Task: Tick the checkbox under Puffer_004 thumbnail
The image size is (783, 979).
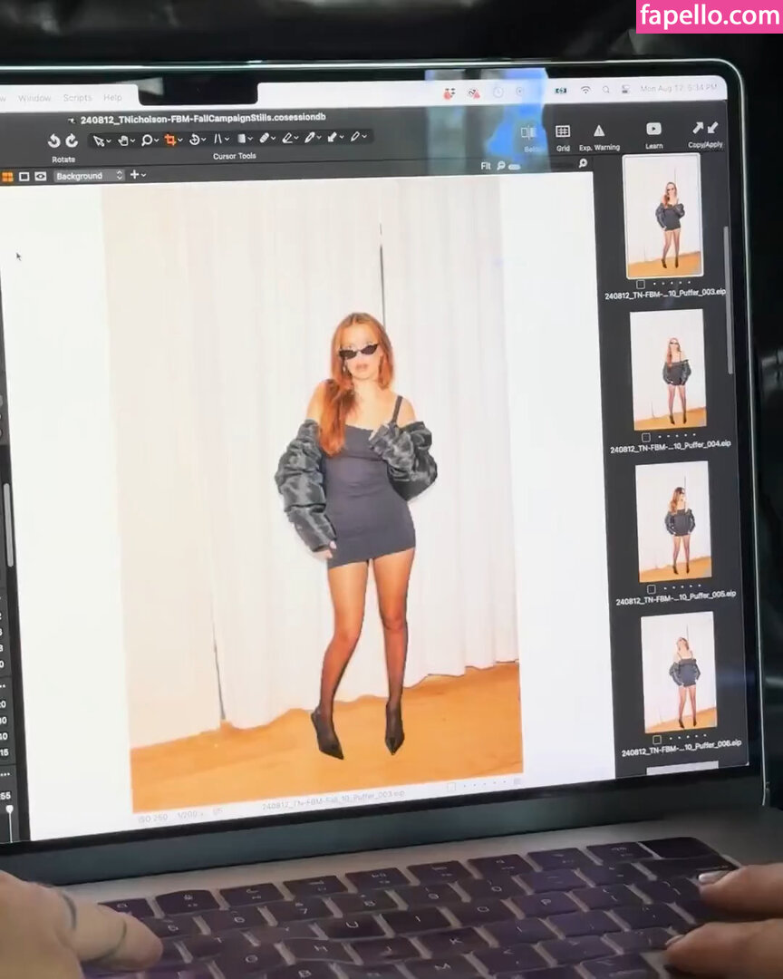Action: point(645,437)
